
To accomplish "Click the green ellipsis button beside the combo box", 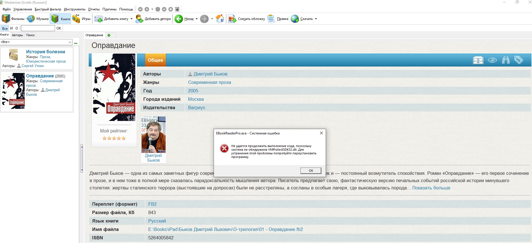I will tap(76, 43).
